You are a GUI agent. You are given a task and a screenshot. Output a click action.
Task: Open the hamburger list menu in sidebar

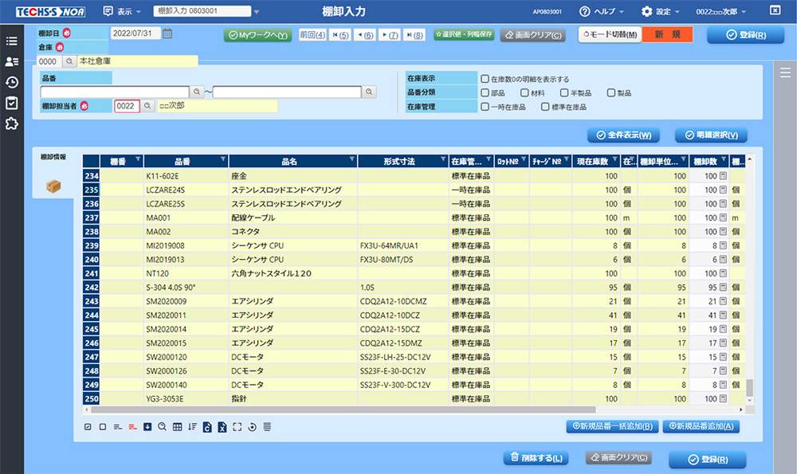click(12, 41)
